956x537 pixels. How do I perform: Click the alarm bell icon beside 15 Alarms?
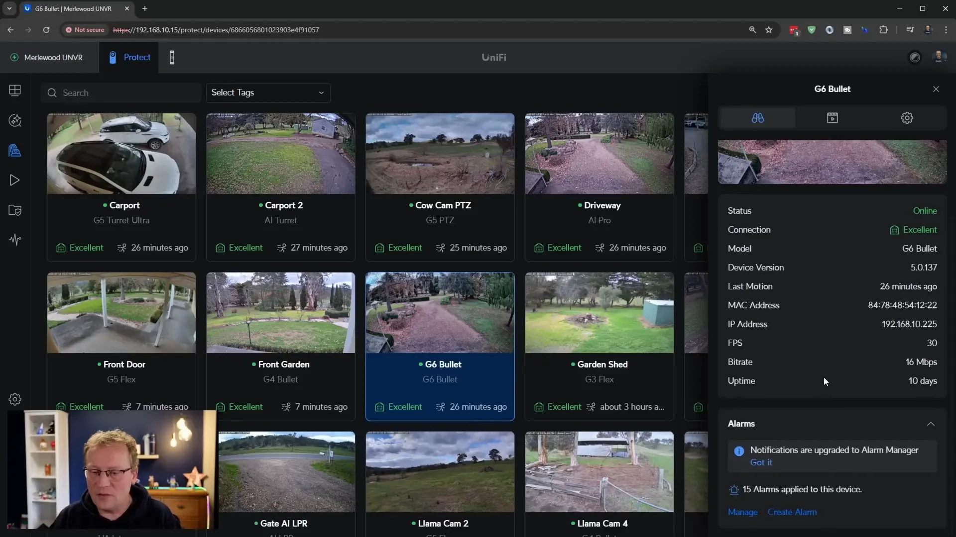coord(734,490)
